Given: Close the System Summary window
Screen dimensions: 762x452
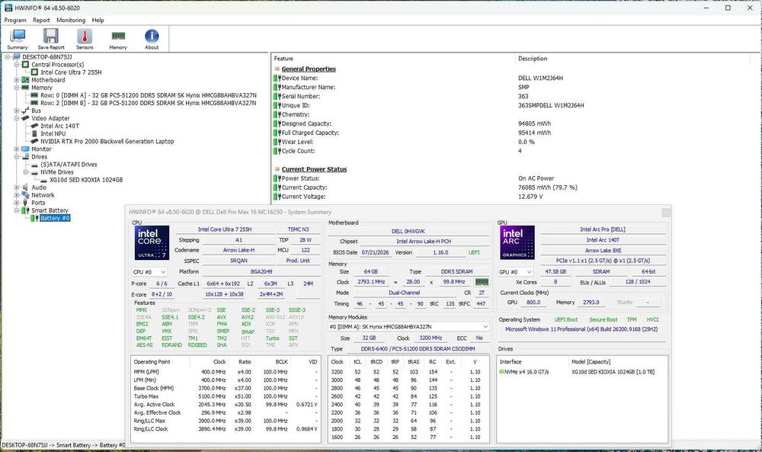Looking at the screenshot, I should pyautogui.click(x=666, y=213).
